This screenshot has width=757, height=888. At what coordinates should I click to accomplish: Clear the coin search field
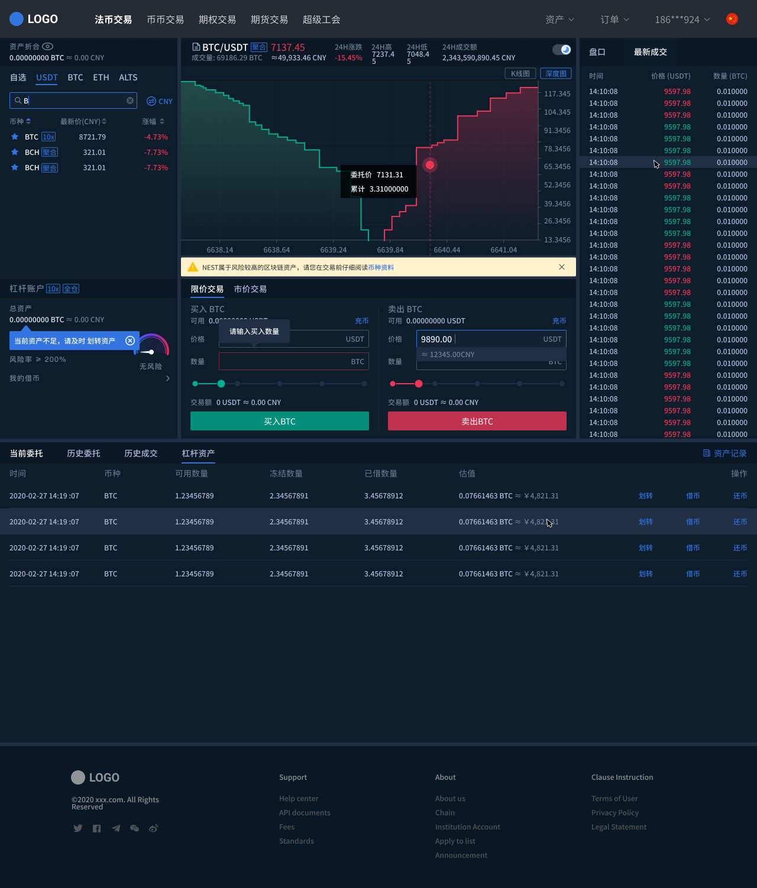tap(130, 101)
